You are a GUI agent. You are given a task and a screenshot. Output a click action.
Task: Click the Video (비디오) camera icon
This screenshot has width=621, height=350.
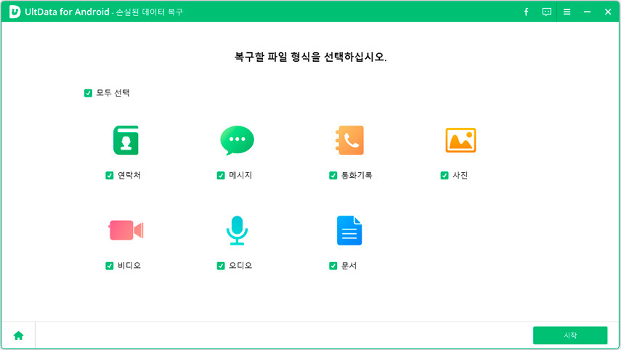click(x=126, y=230)
